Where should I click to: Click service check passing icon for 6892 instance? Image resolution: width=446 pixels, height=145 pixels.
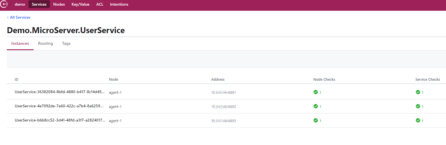click(418, 106)
